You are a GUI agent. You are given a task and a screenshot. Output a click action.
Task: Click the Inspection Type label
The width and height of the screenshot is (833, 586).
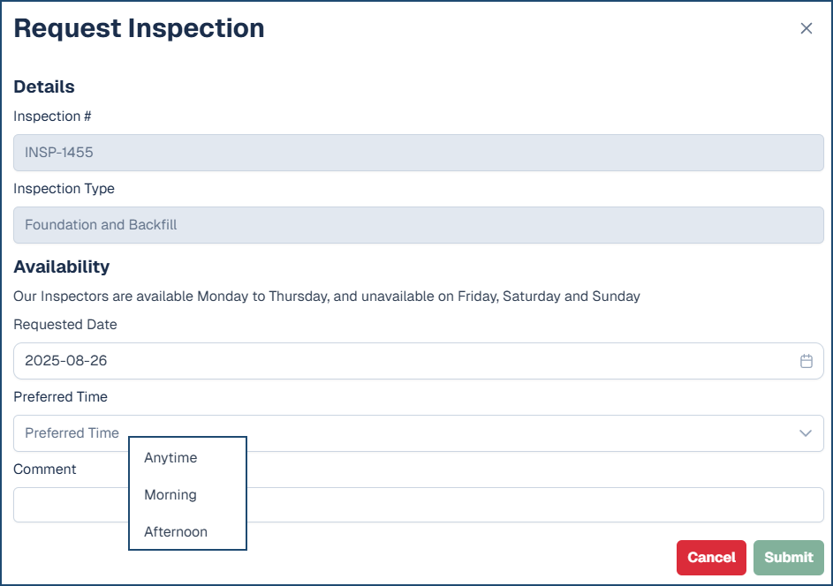coord(64,189)
